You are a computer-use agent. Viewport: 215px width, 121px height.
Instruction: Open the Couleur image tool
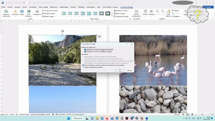point(22,13)
